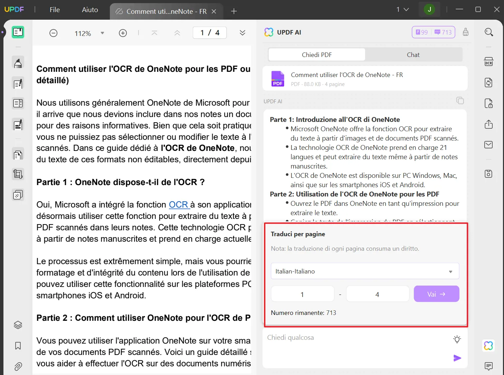The height and width of the screenshot is (375, 504).
Task: Click the page number field '1 / 4'
Action: tap(210, 33)
